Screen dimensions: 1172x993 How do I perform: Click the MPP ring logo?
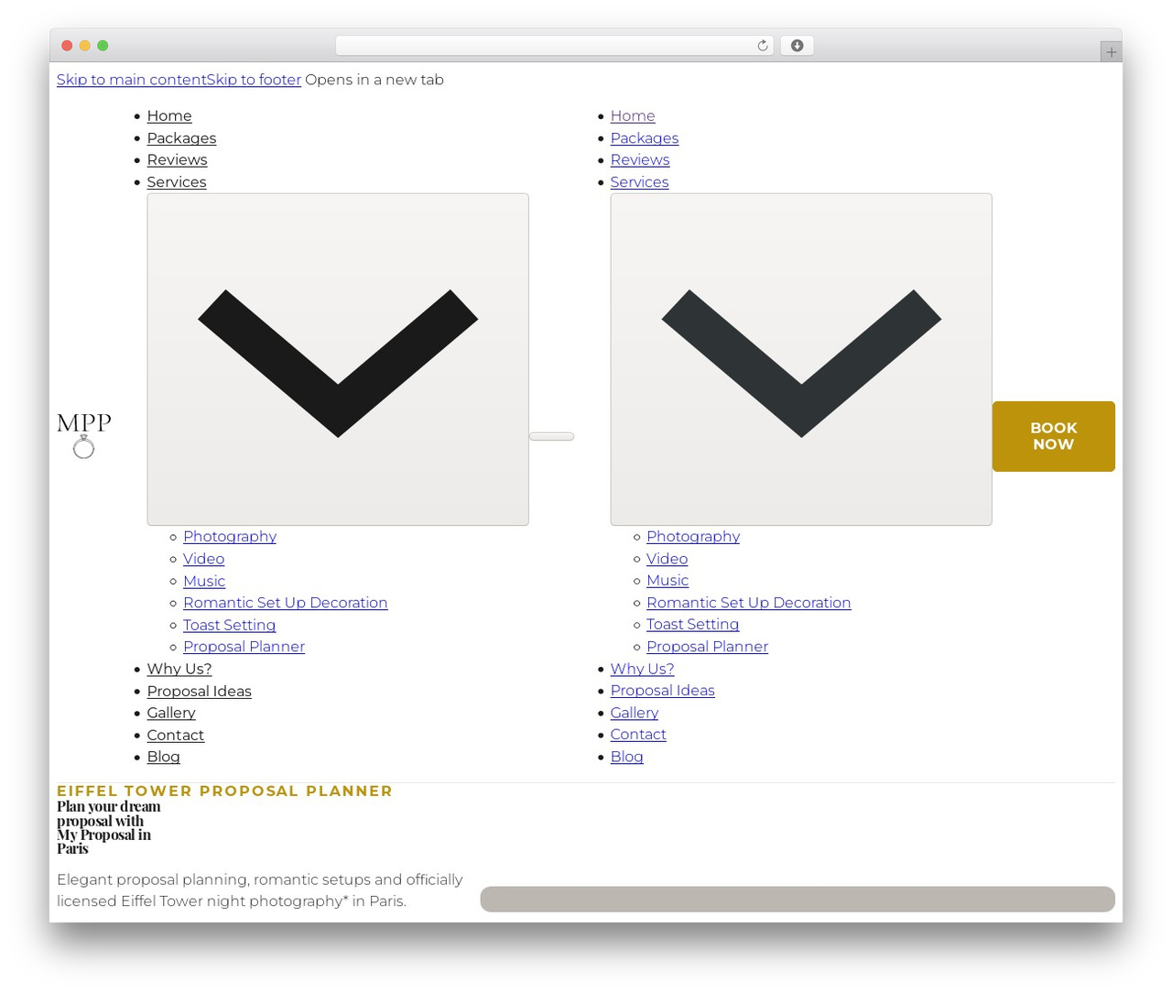(83, 436)
